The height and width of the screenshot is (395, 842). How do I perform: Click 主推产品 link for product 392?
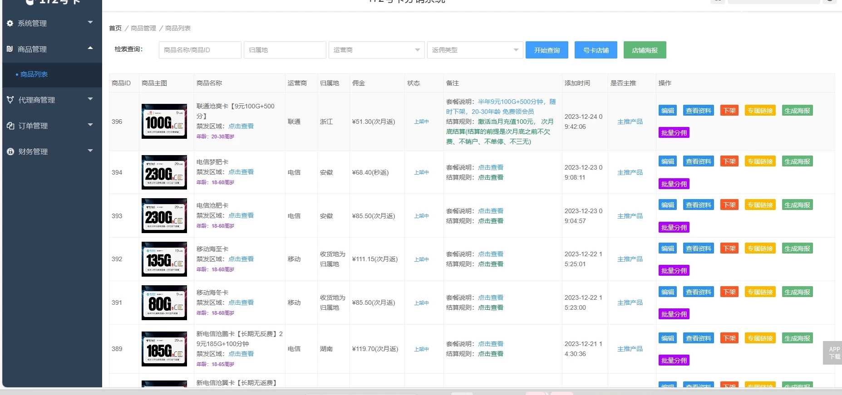click(x=630, y=259)
